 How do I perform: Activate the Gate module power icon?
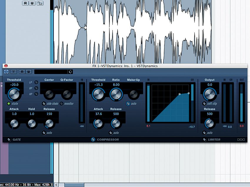(x=9, y=140)
